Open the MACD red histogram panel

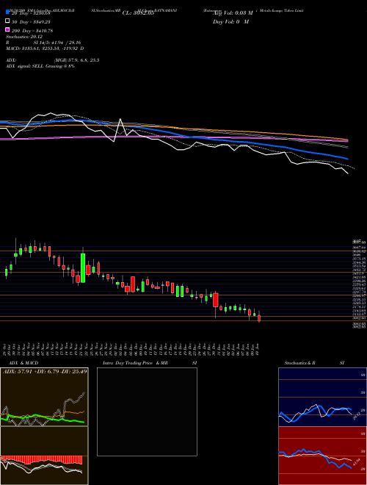coord(44,456)
